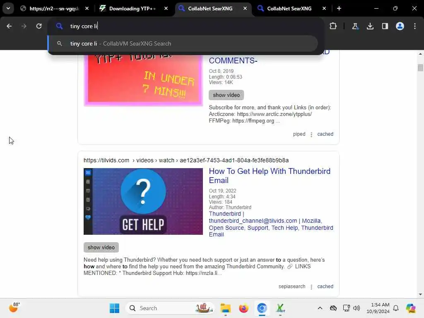Open the tab search dropdown arrow

click(x=8, y=8)
